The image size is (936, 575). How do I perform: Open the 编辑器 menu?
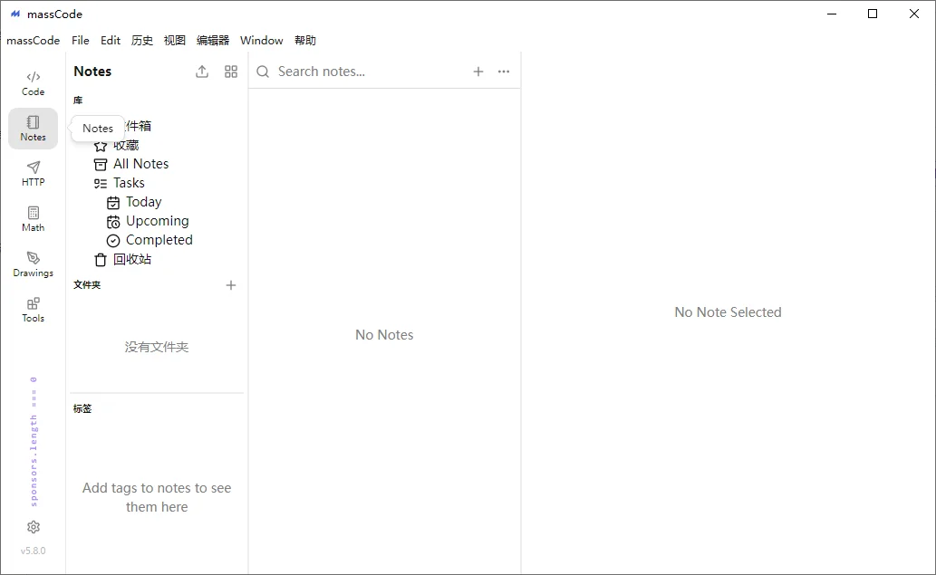pos(213,41)
